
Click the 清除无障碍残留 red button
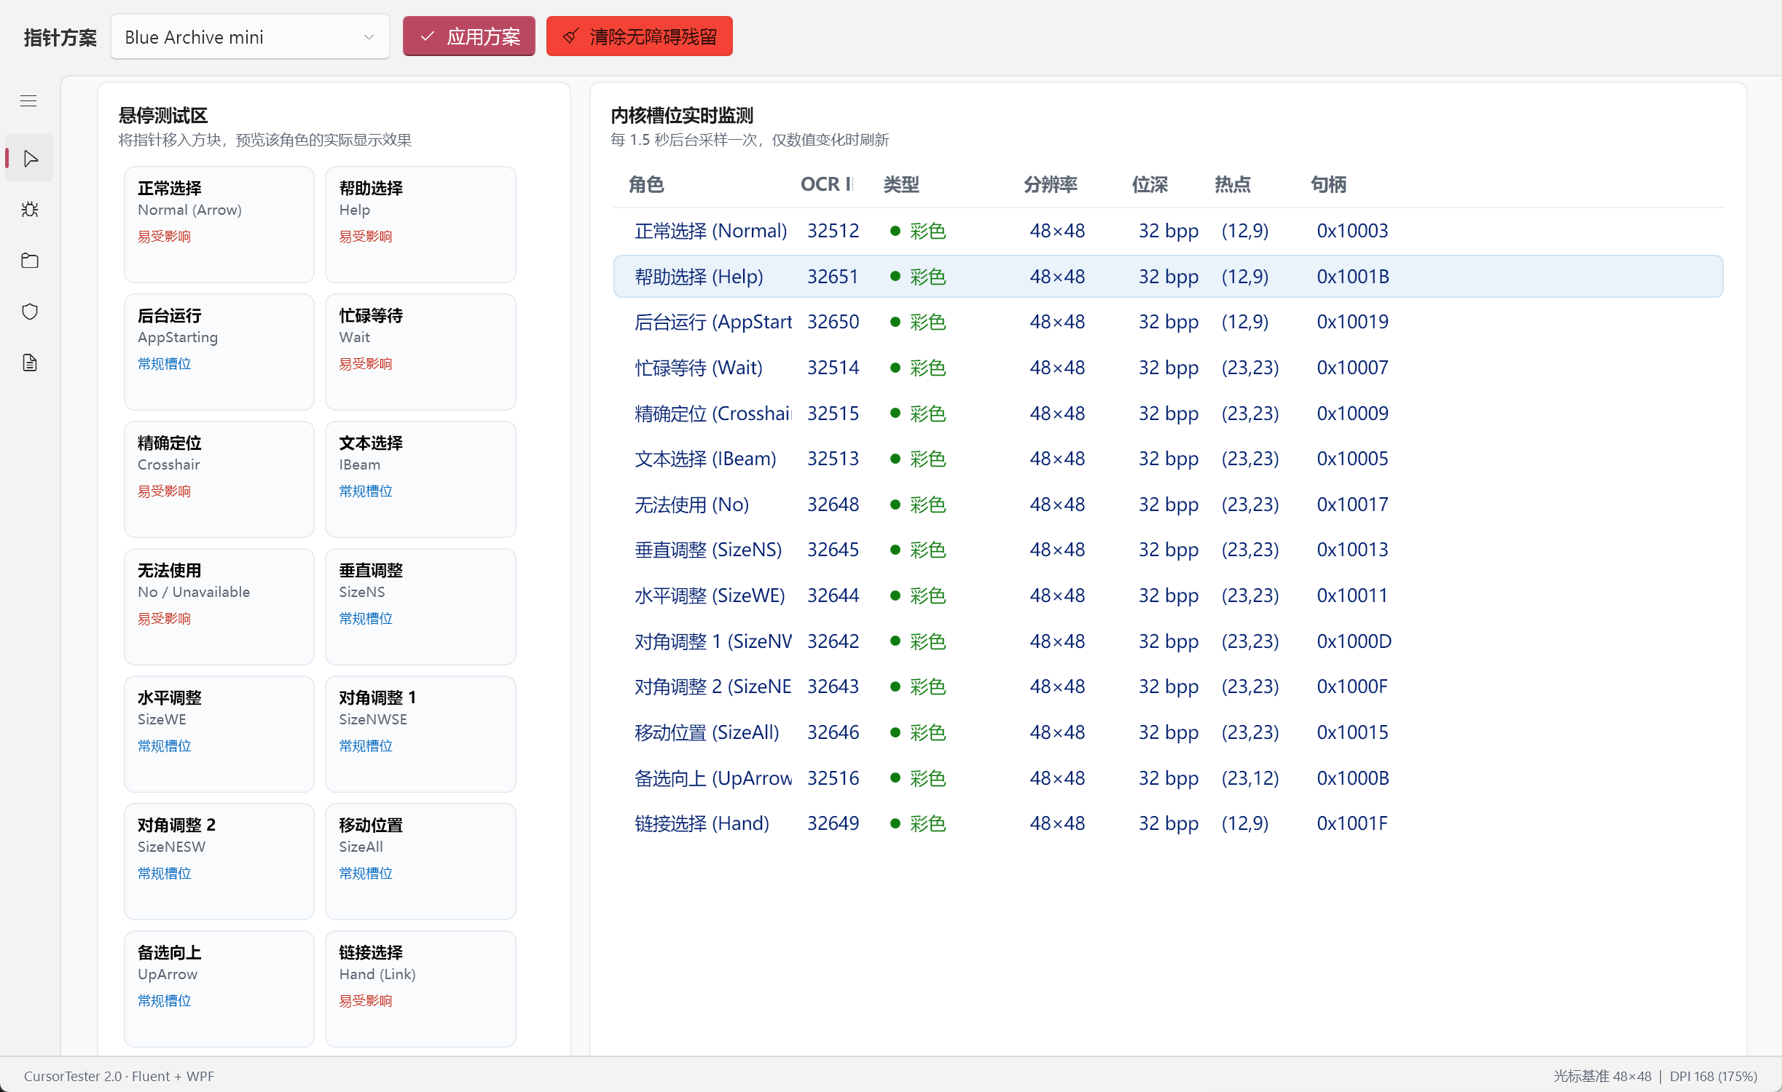(x=640, y=36)
